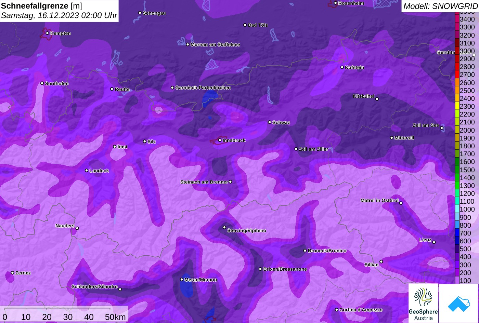Click the Nauders marker dot
The height and width of the screenshot is (323, 479).
pyautogui.click(x=77, y=228)
